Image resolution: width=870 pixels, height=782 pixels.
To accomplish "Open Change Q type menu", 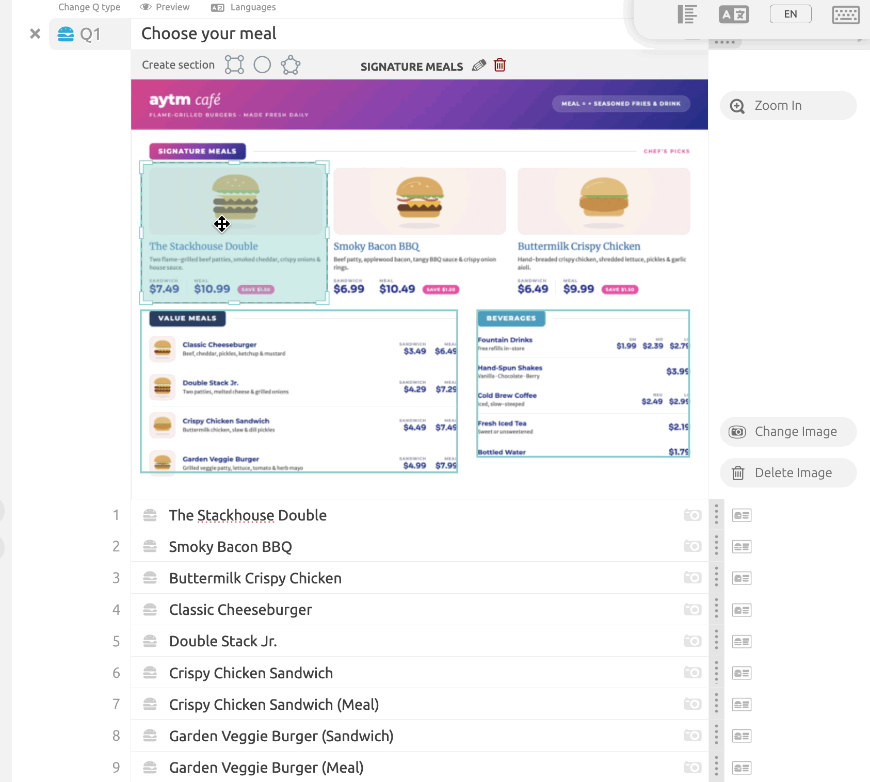I will (89, 7).
